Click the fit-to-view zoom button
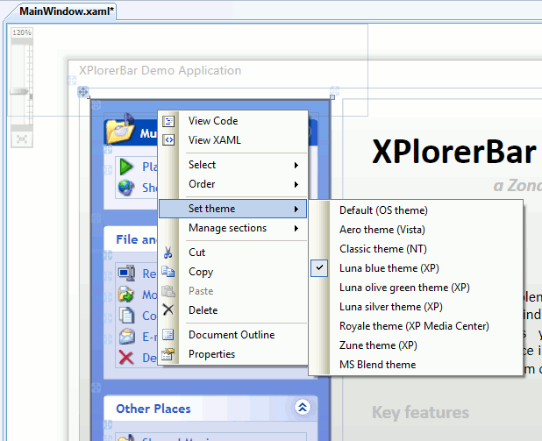The height and width of the screenshot is (441, 542). tap(22, 139)
